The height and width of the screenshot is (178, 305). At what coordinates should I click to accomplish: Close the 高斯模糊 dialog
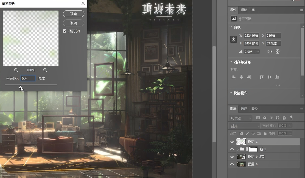83,3
